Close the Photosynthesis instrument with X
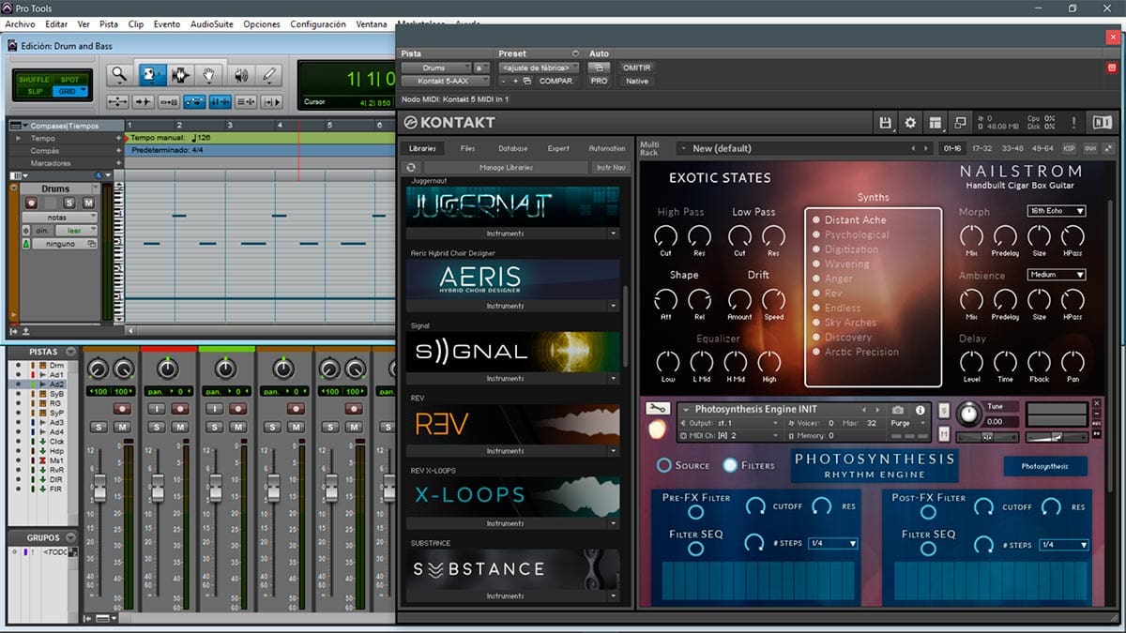Image resolution: width=1126 pixels, height=633 pixels. tap(1096, 403)
